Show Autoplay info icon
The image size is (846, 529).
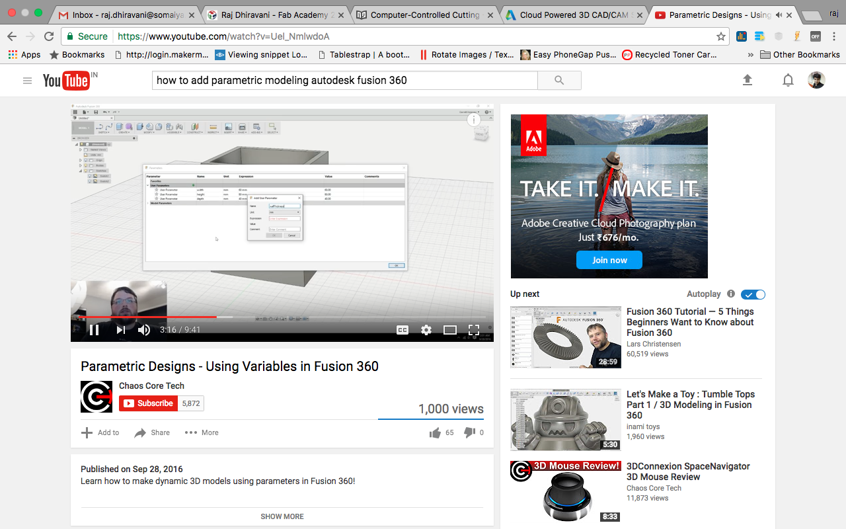(731, 294)
